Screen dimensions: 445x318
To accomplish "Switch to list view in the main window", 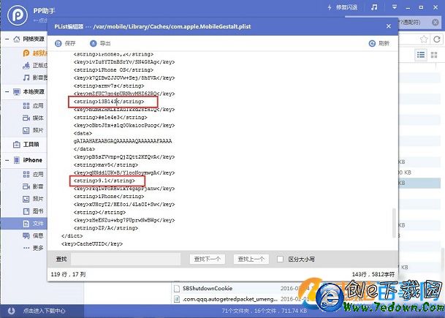I will point(421,55).
